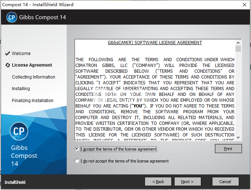Click the Installing step in sidebar
The width and height of the screenshot is (251, 190).
21,89
